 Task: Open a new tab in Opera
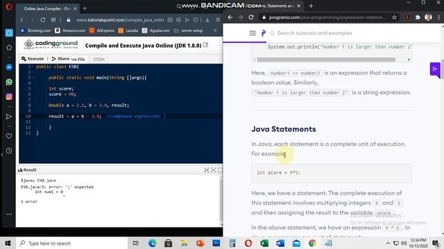pyautogui.click(x=85, y=8)
